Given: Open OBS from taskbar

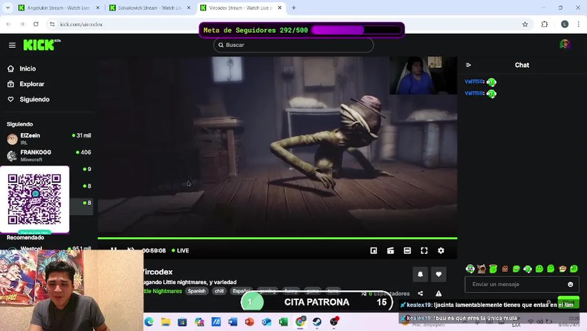Looking at the screenshot, I should (334, 322).
